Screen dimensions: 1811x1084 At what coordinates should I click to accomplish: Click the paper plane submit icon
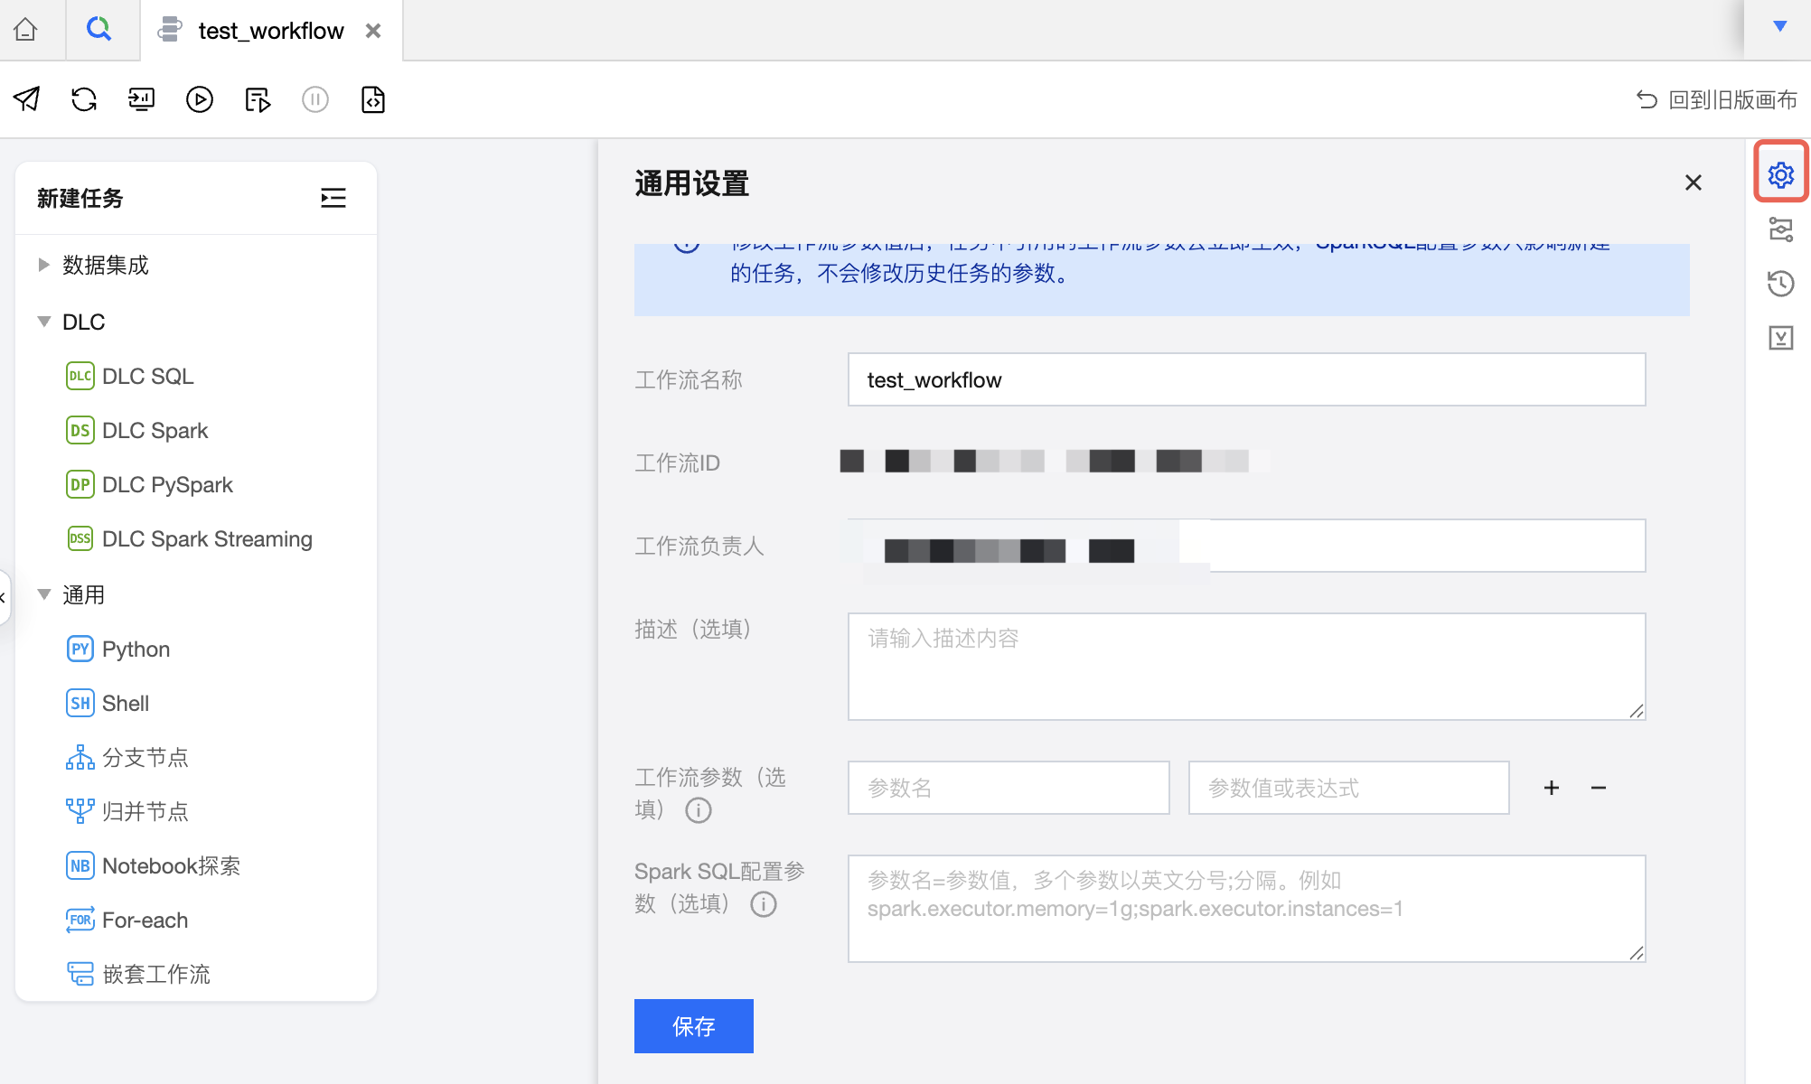(27, 99)
